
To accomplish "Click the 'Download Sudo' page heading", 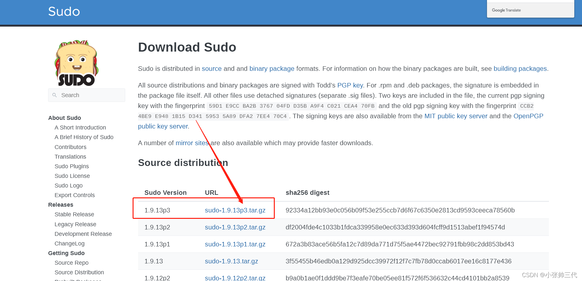I will pyautogui.click(x=187, y=47).
